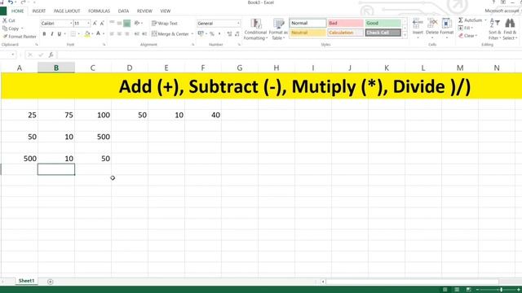Open the HOME ribbon tab
The image size is (522, 293).
click(x=18, y=11)
